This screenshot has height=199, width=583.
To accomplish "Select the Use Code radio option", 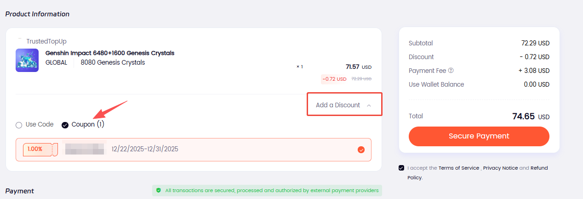I will tap(19, 125).
